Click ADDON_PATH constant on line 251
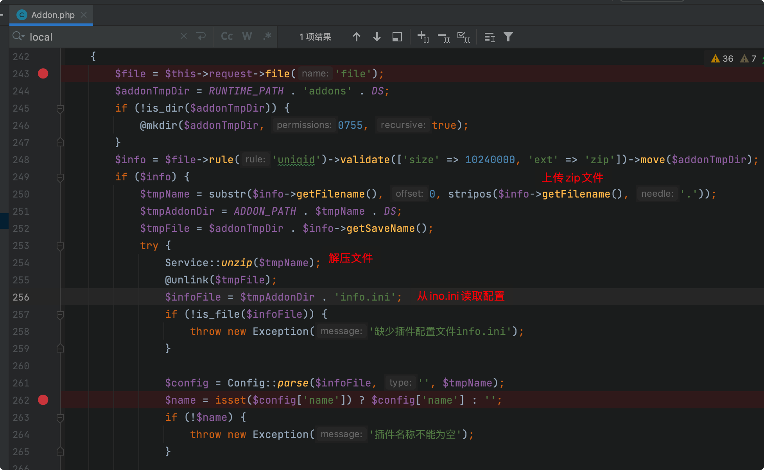 click(265, 211)
